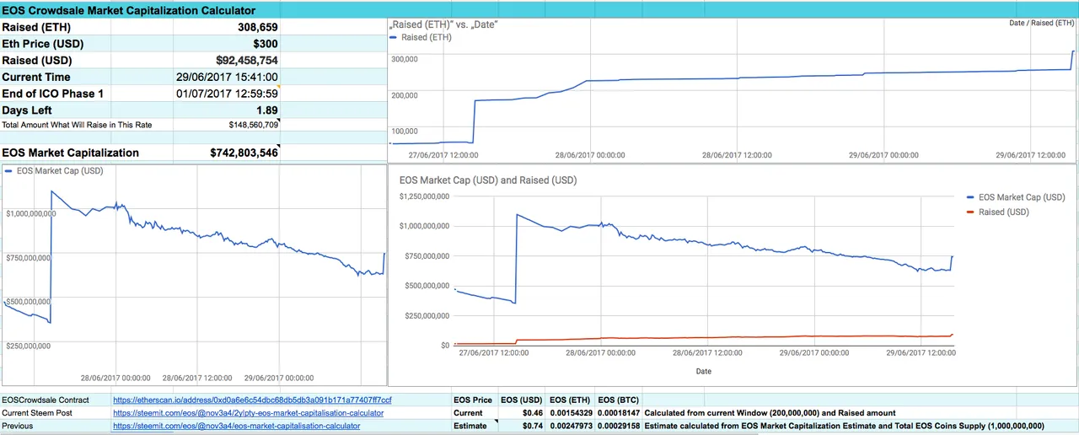Select estimated EOS BTC price 0.00029158
This screenshot has height=435, width=1079.
click(617, 426)
